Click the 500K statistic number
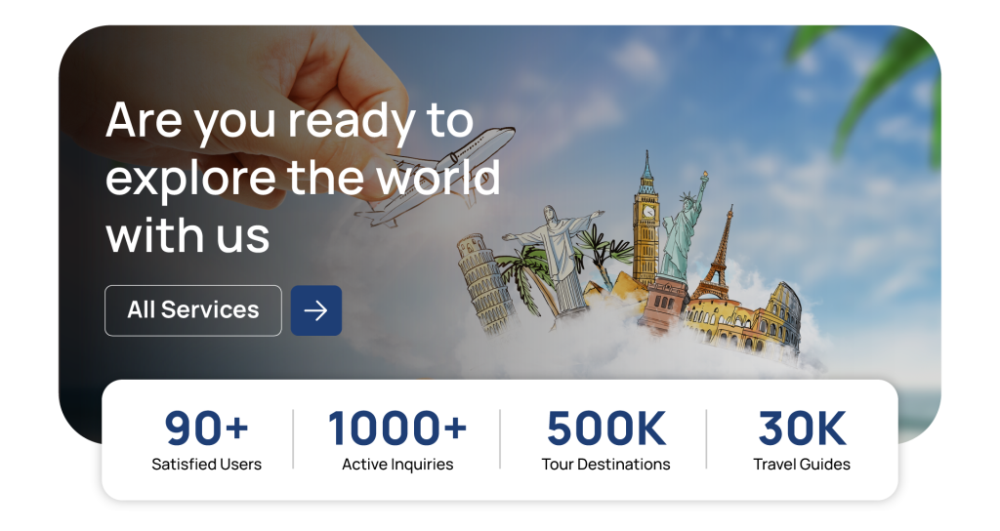Image resolution: width=1000 pixels, height=531 pixels. [x=605, y=428]
